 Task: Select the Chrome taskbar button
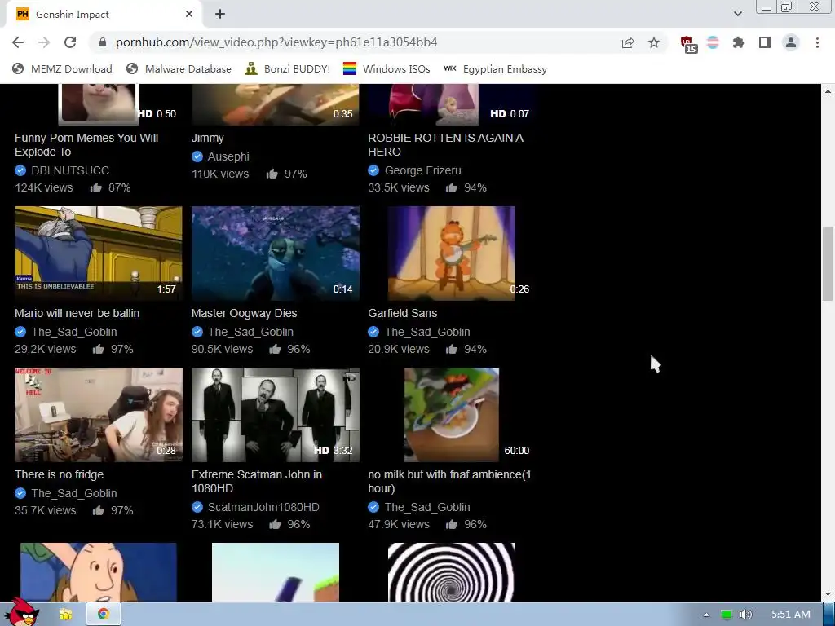point(104,615)
